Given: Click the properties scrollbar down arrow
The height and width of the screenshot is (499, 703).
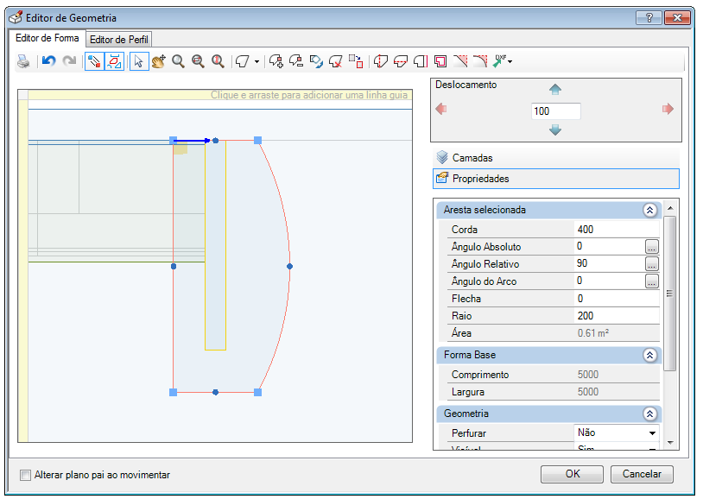Looking at the screenshot, I should point(670,443).
